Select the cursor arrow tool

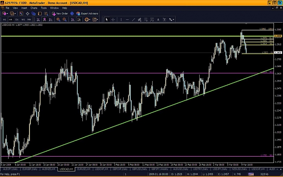coord(107,19)
